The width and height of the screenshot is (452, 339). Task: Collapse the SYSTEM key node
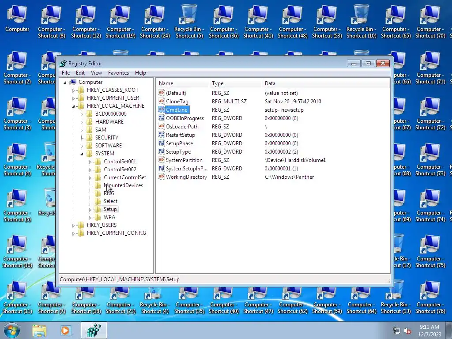coord(82,154)
